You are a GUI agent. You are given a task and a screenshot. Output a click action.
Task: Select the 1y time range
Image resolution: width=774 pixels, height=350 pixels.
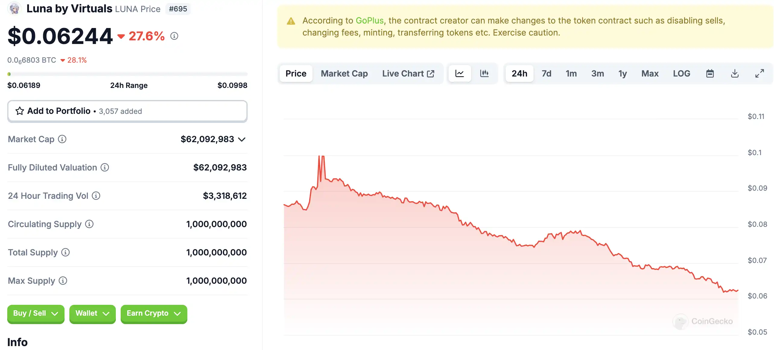(x=623, y=73)
